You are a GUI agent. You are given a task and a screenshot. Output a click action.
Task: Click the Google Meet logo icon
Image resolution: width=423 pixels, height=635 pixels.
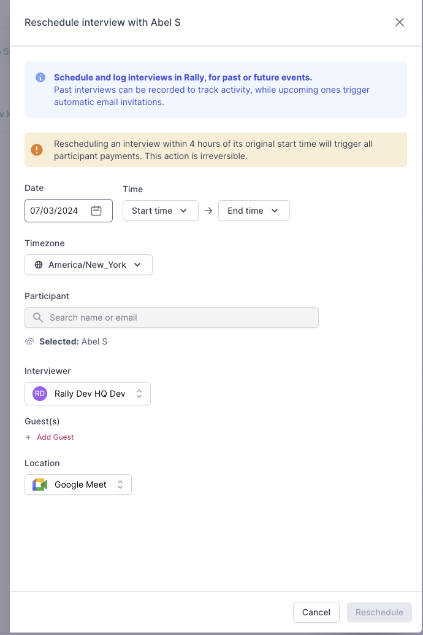pyautogui.click(x=40, y=485)
